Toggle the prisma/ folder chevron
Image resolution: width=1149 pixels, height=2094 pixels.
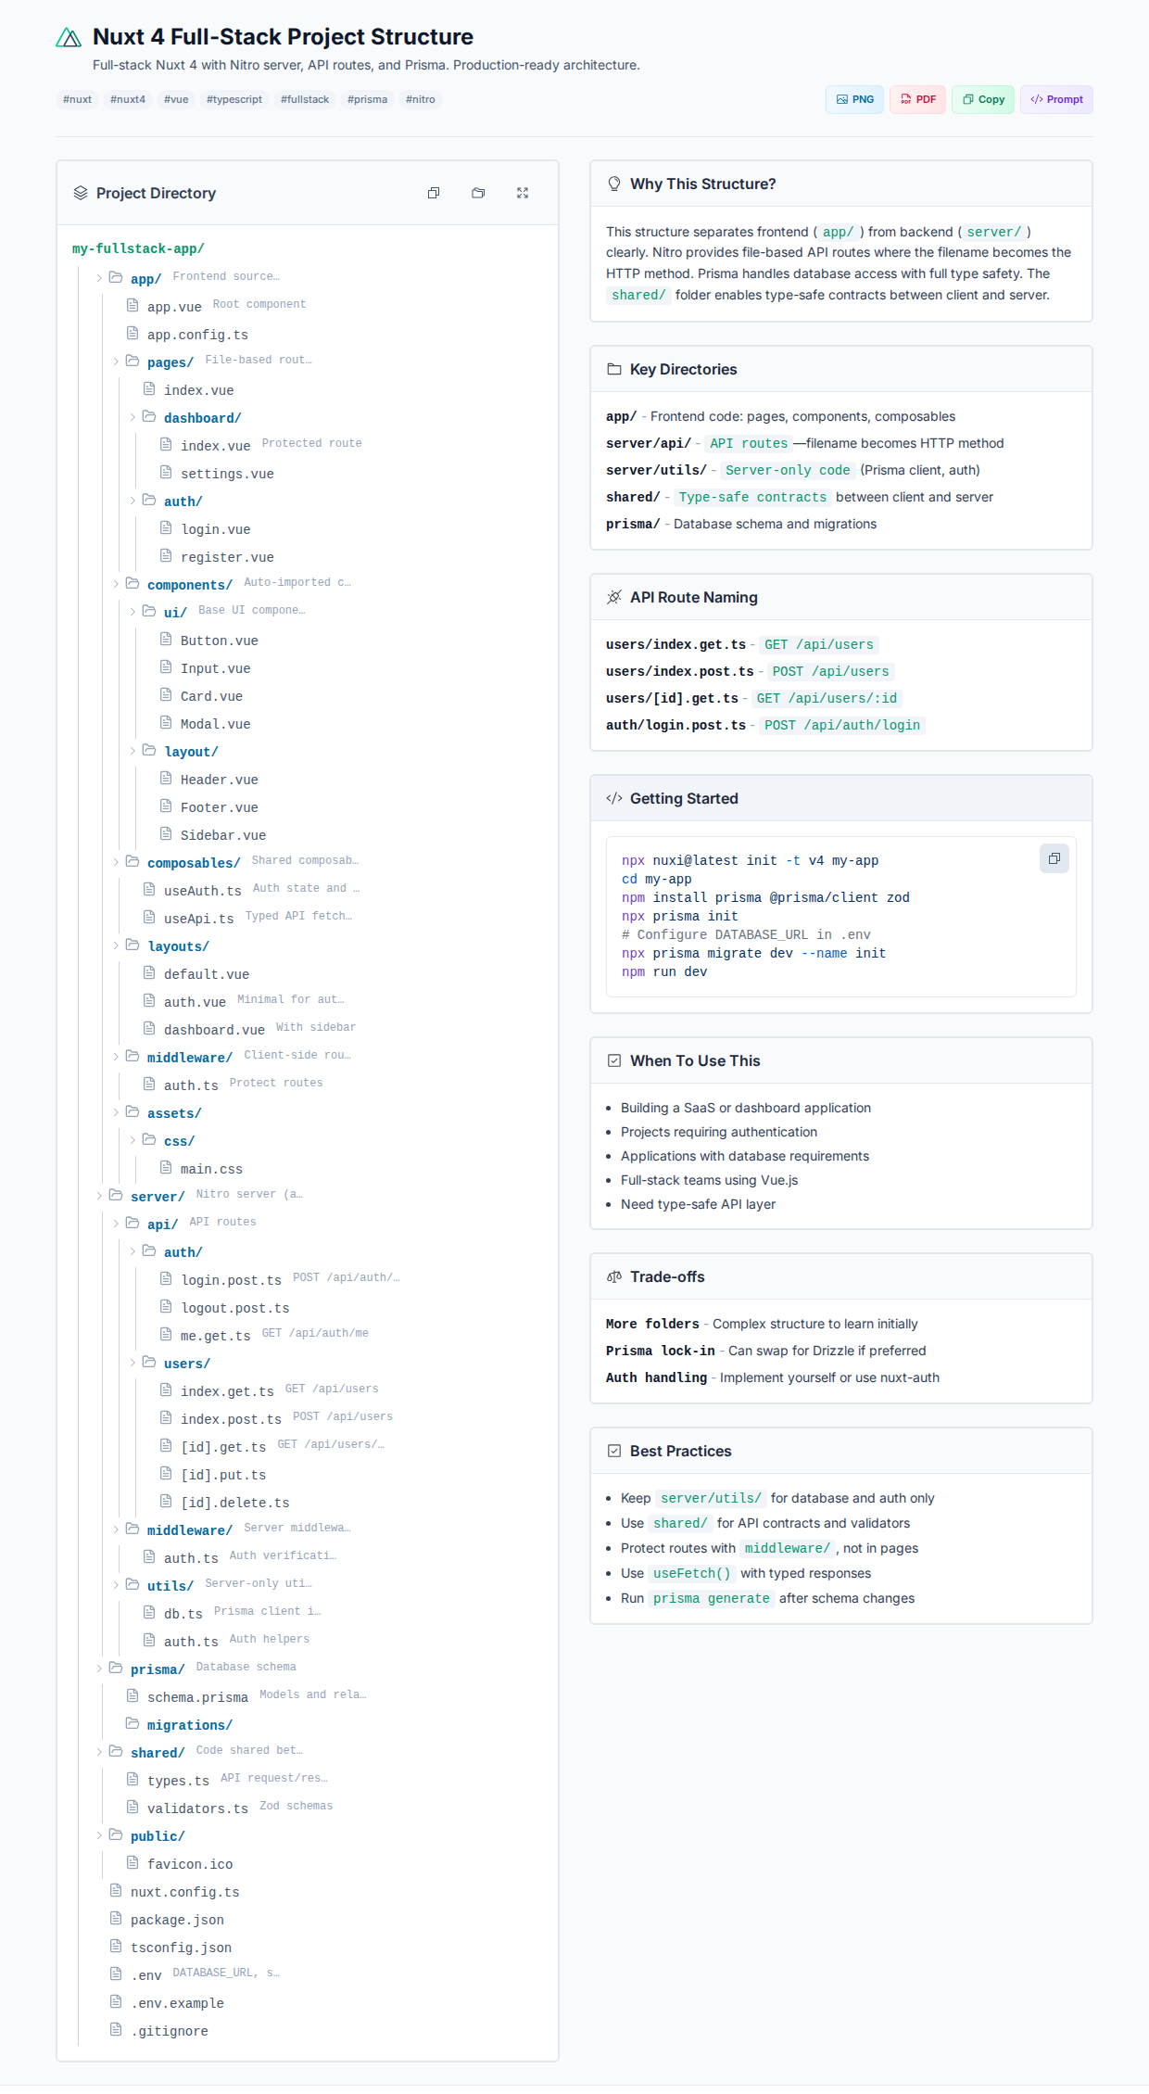(x=100, y=1669)
